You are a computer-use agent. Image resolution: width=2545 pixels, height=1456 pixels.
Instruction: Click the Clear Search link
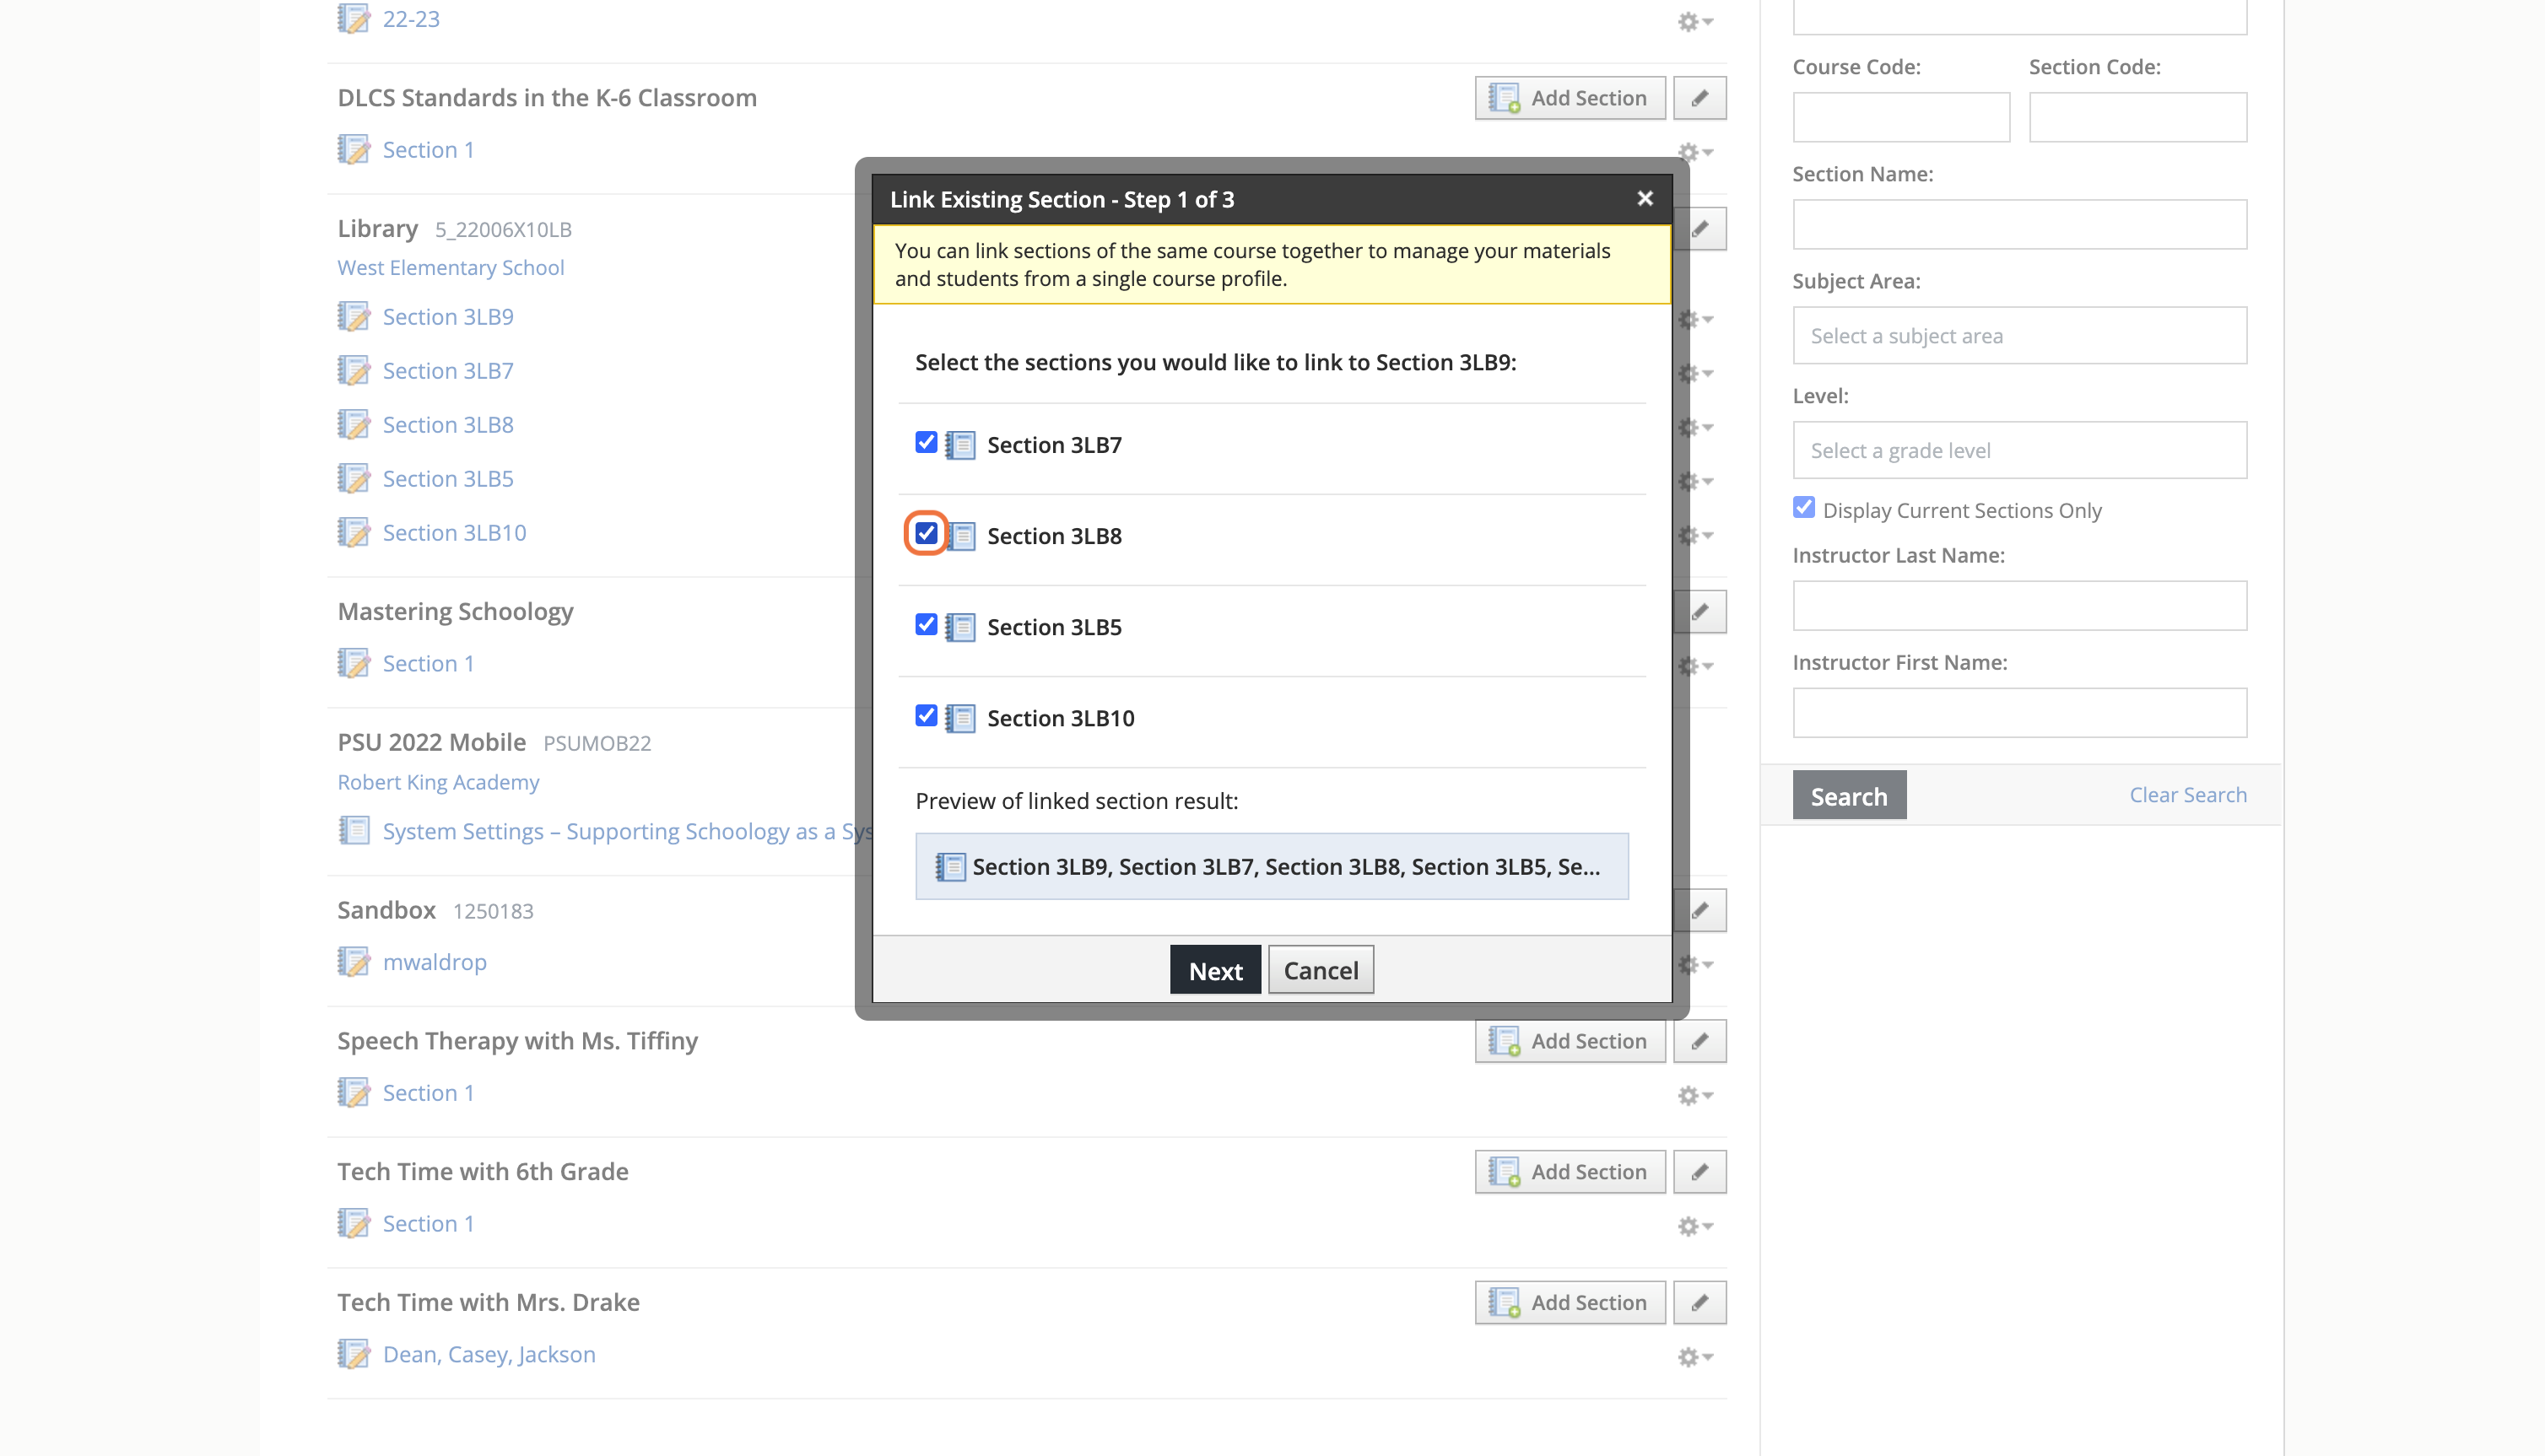point(2187,794)
